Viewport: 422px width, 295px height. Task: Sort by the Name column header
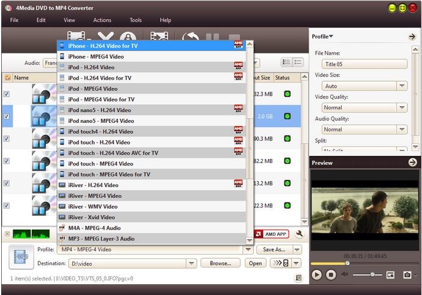coord(21,78)
